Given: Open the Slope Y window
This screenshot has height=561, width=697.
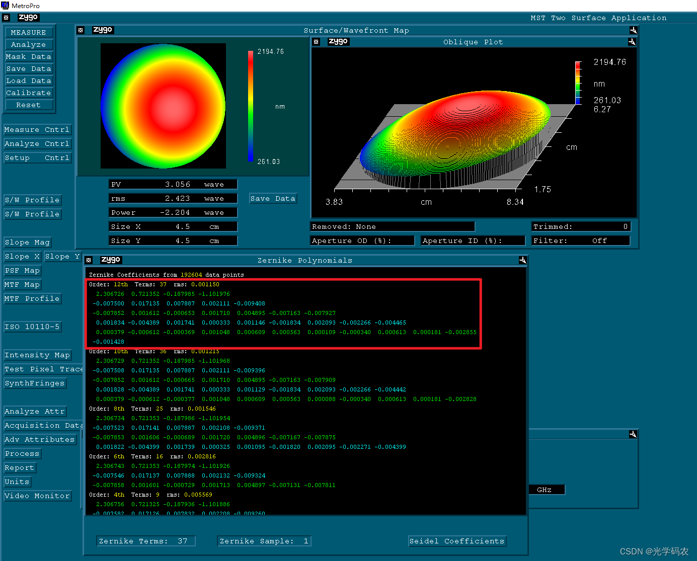Looking at the screenshot, I should 62,257.
